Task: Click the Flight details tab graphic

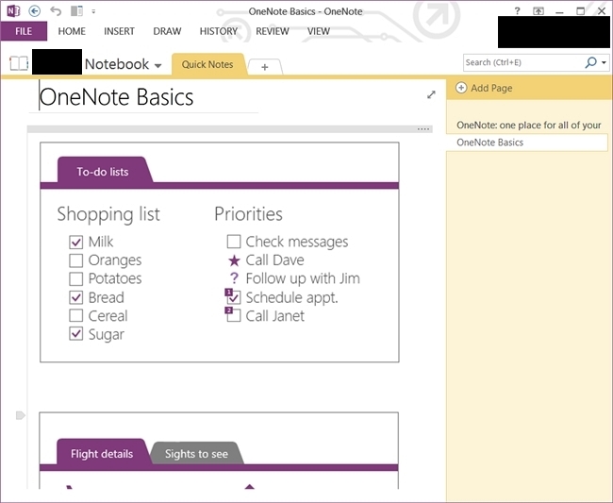Action: (x=102, y=454)
